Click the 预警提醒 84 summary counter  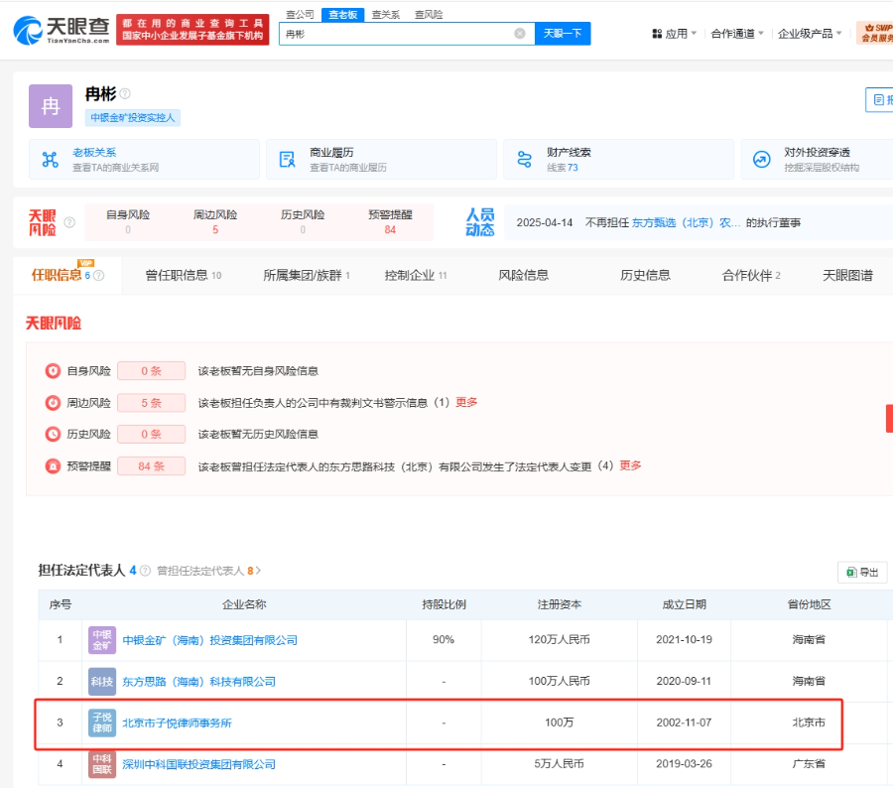(390, 222)
